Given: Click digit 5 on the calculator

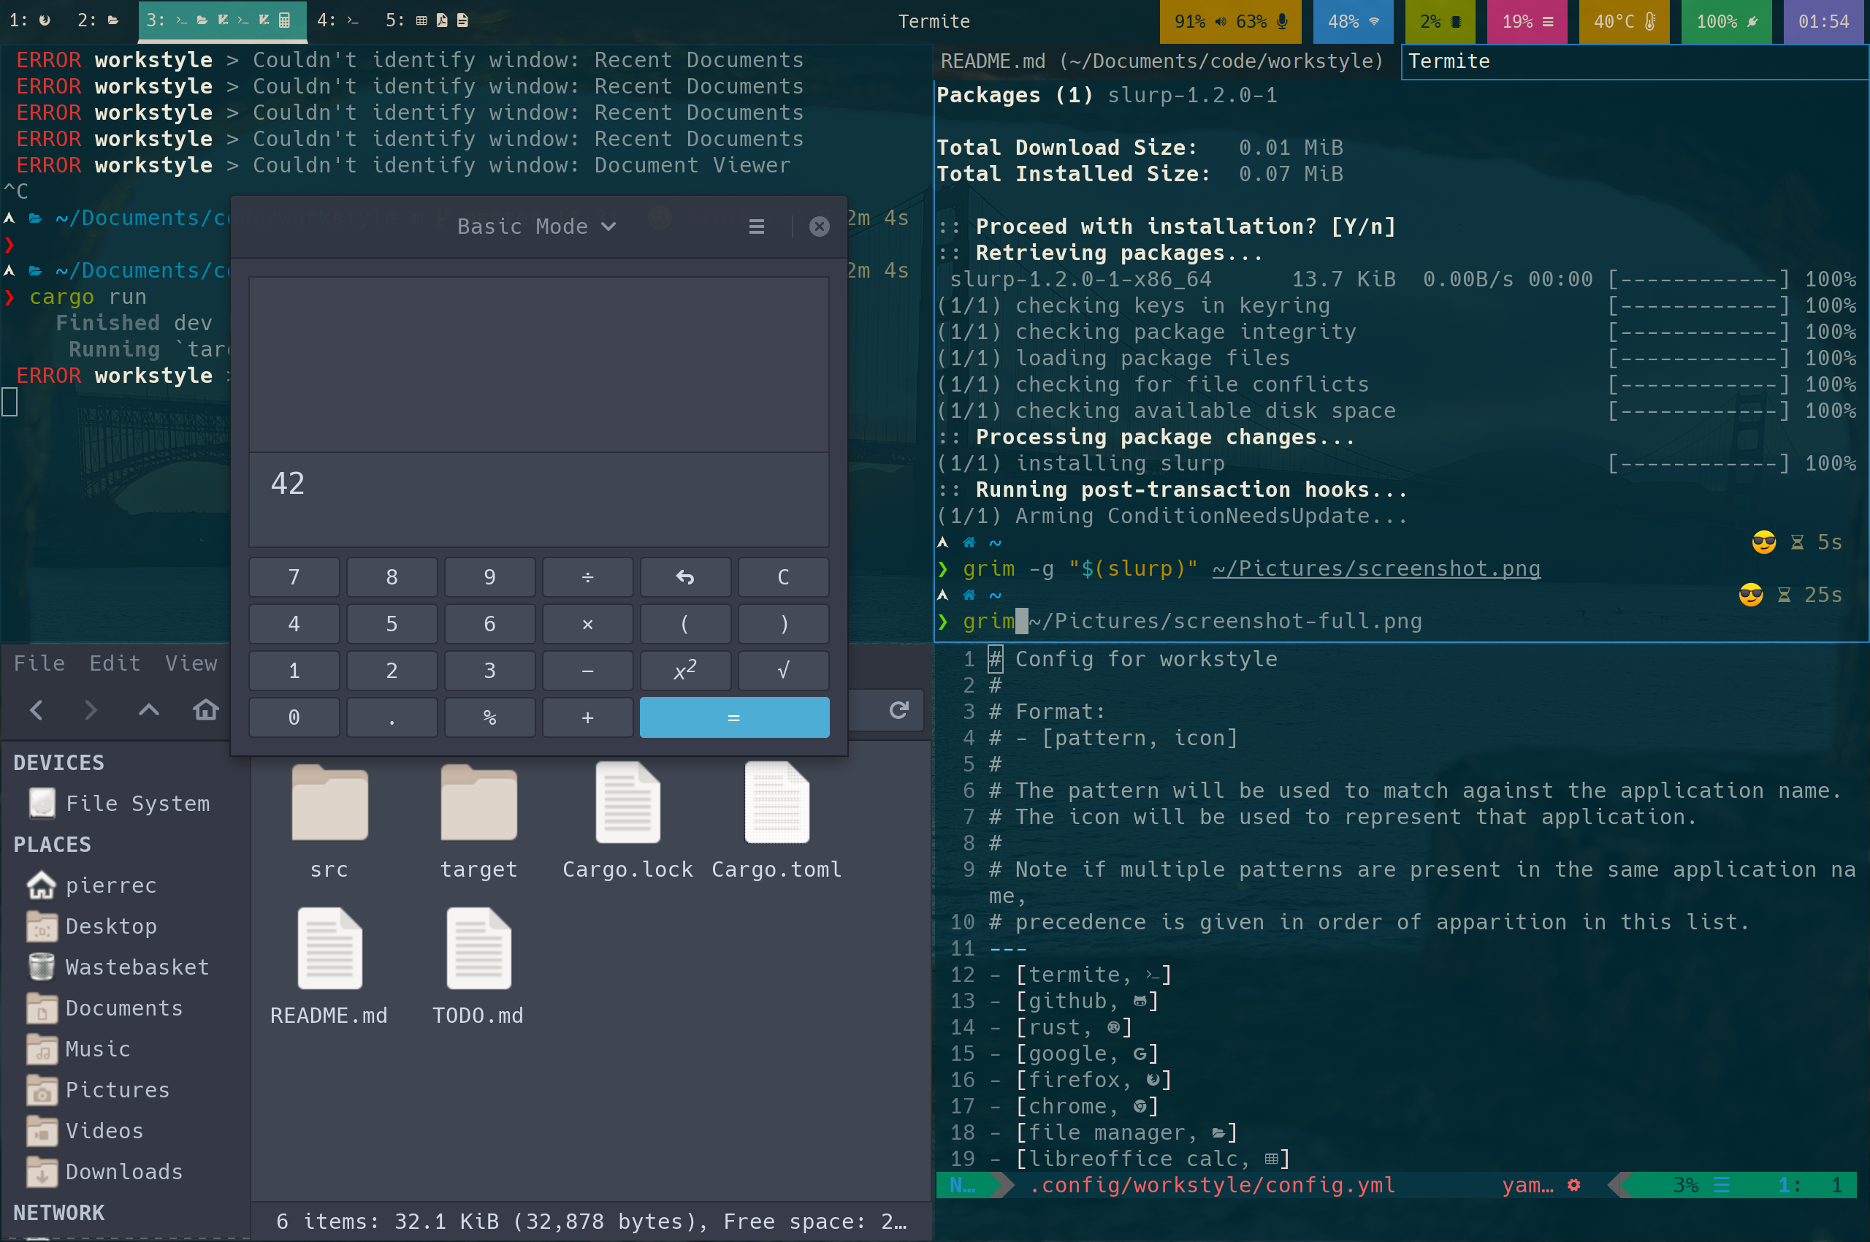Looking at the screenshot, I should (x=392, y=624).
